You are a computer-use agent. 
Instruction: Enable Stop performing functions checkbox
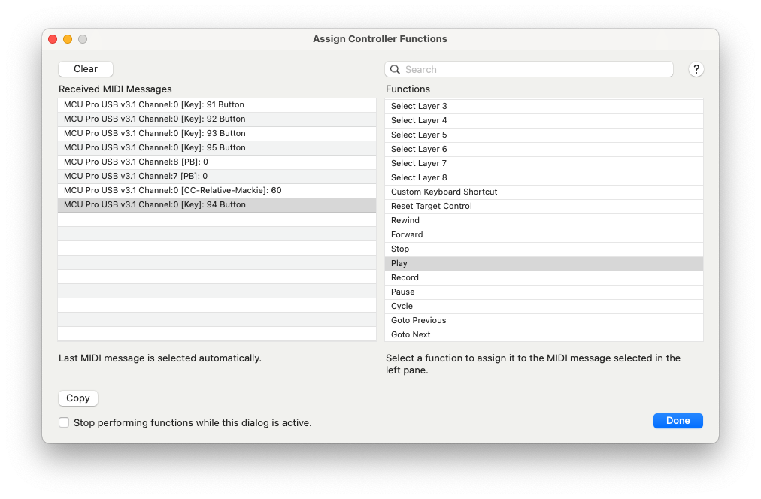pyautogui.click(x=64, y=422)
